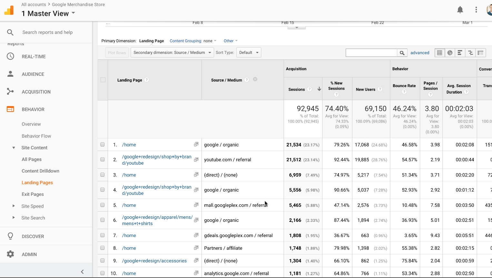This screenshot has height=278, width=492.
Task: Check row 5 mall.googleplex.com checkbox
Action: pyautogui.click(x=103, y=205)
